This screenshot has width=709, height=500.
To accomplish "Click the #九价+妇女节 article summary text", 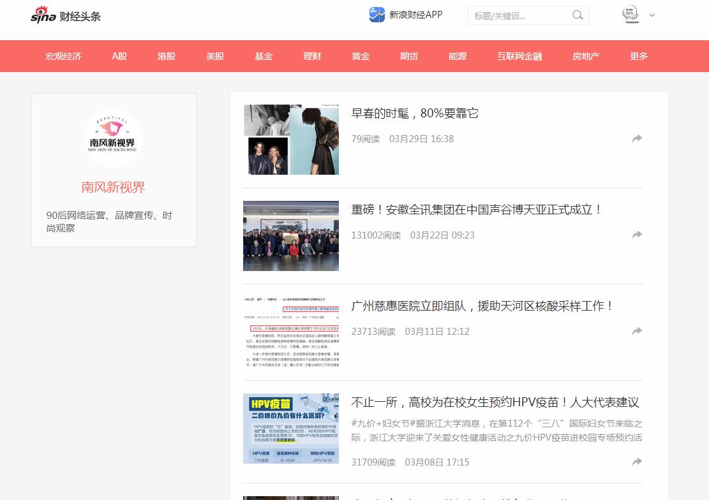I will tap(496, 430).
